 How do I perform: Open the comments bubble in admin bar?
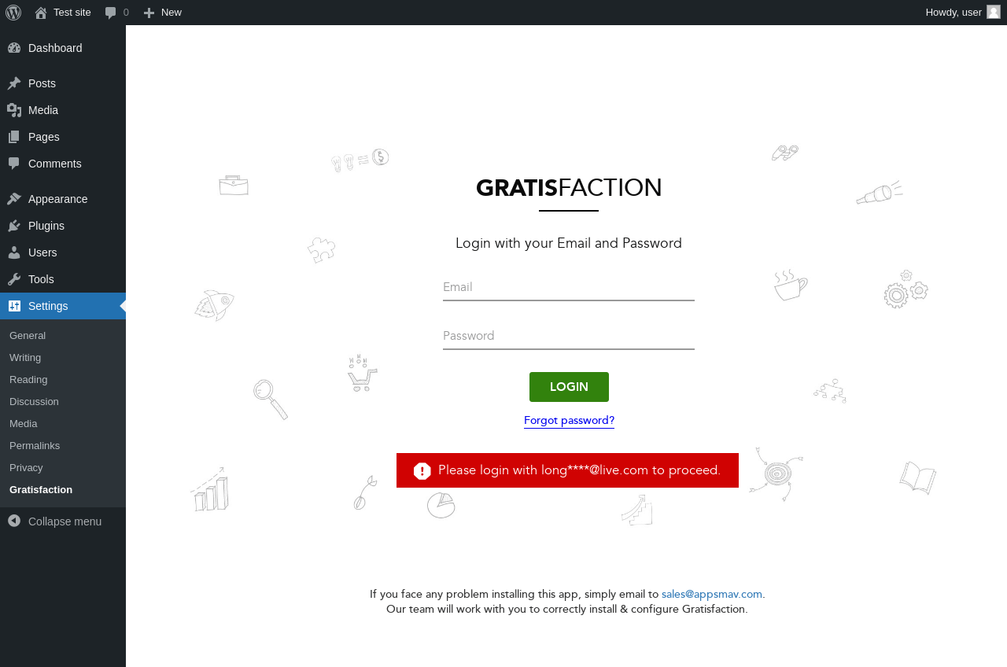[x=111, y=13]
